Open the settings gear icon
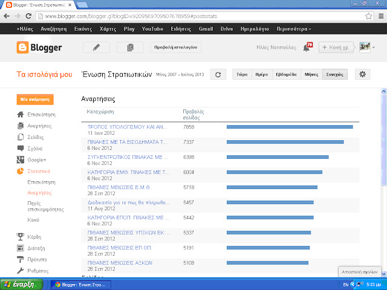Viewport: 387px width, 290px height. 363,74
